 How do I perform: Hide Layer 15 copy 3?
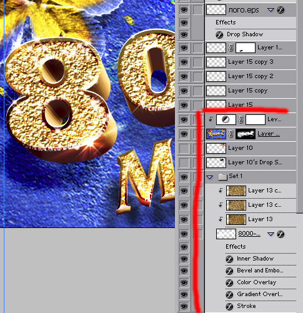184,62
